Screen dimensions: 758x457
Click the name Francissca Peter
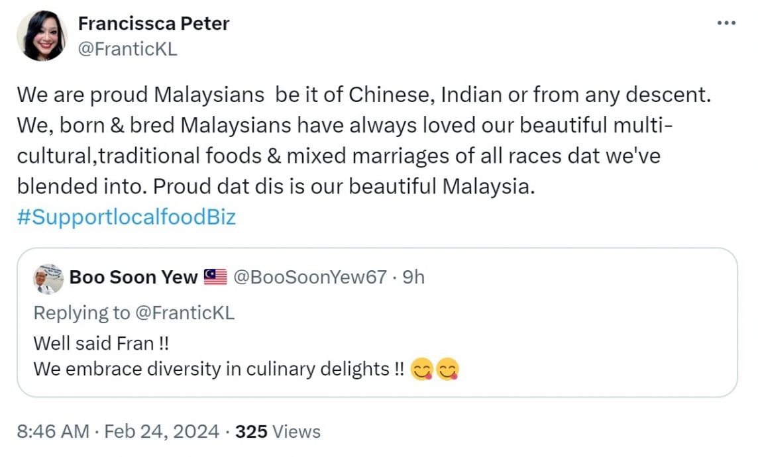click(154, 23)
